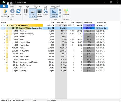
Task: Open the Select Directory button
Action: (5, 13)
